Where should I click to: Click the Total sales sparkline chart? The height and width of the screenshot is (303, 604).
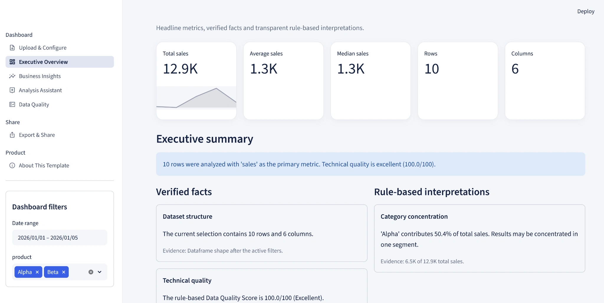196,98
